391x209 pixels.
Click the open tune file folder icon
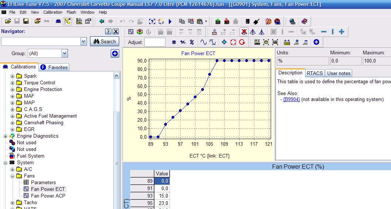pos(8,21)
